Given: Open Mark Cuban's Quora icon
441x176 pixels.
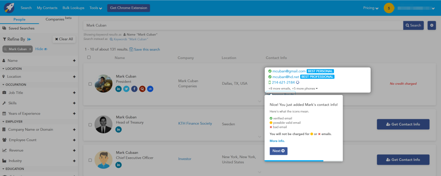Looking at the screenshot, I should pyautogui.click(x=142, y=88).
